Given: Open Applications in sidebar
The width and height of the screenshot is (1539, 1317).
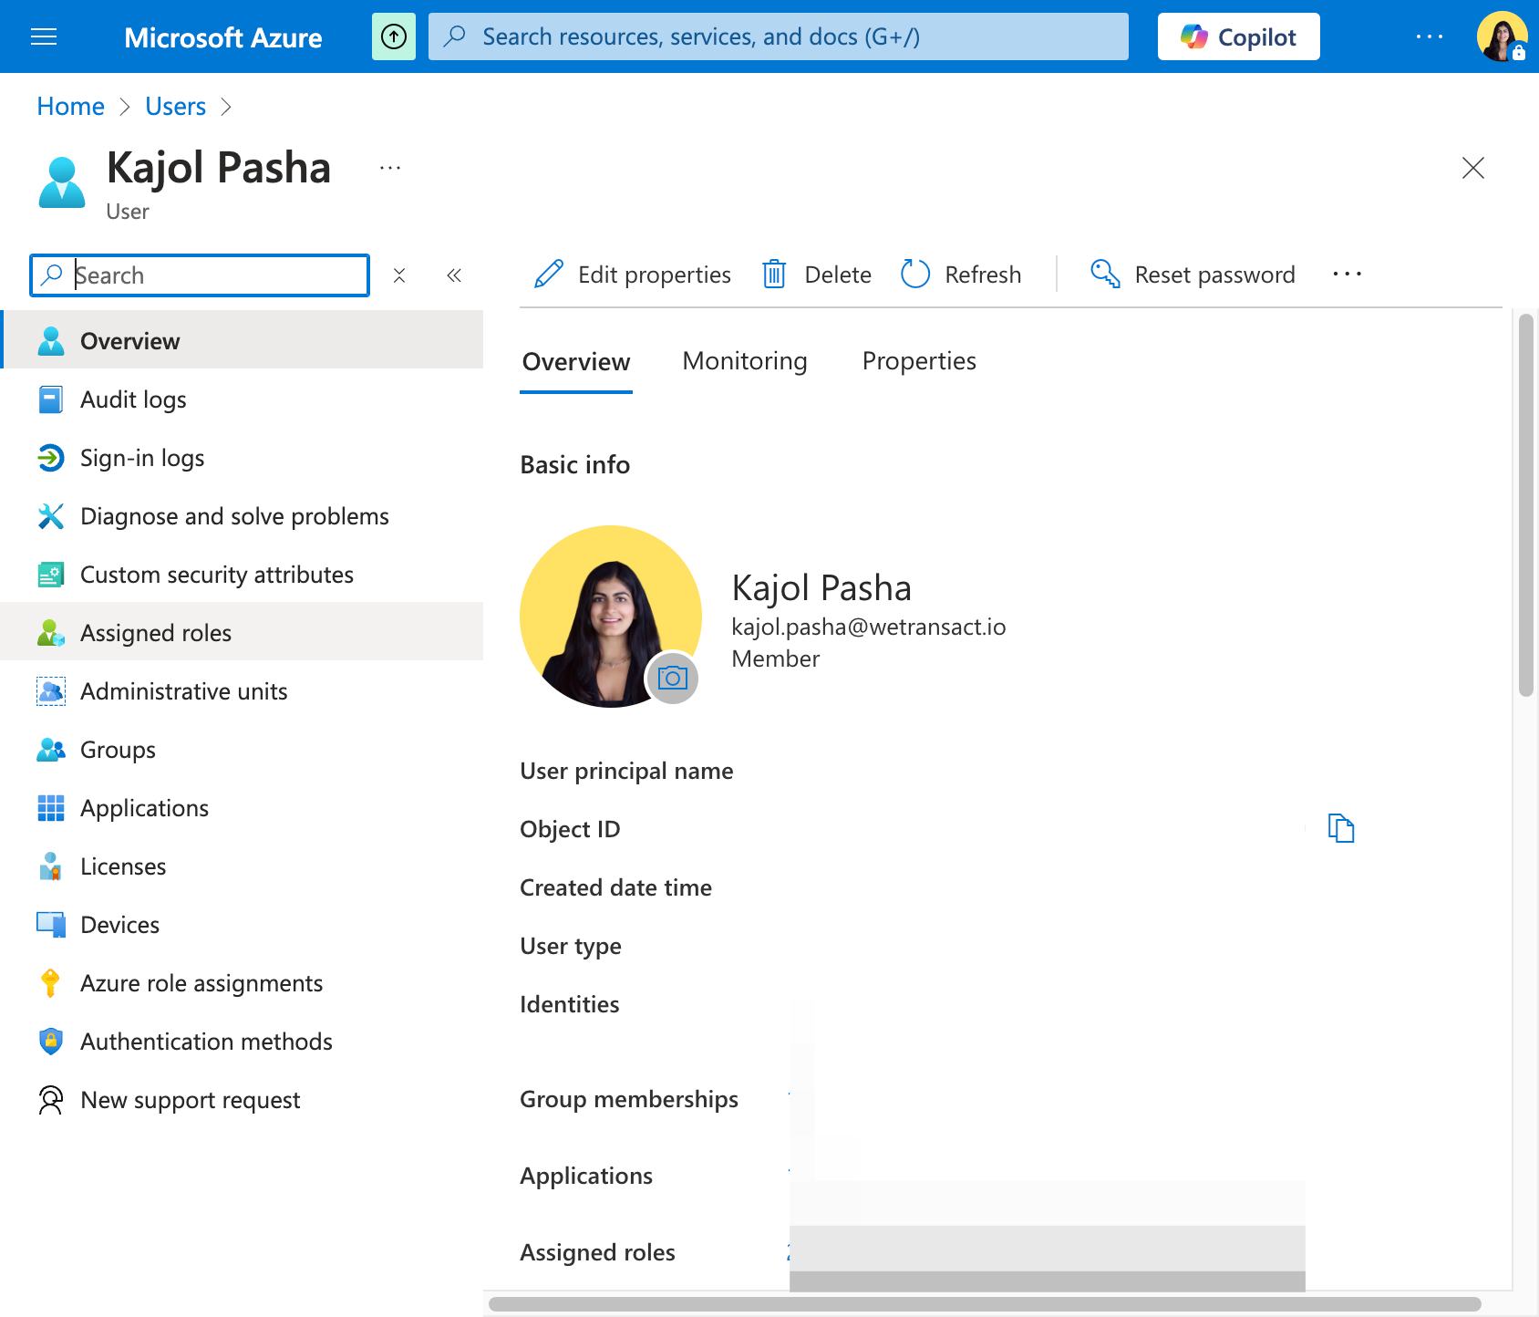Looking at the screenshot, I should 242,807.
